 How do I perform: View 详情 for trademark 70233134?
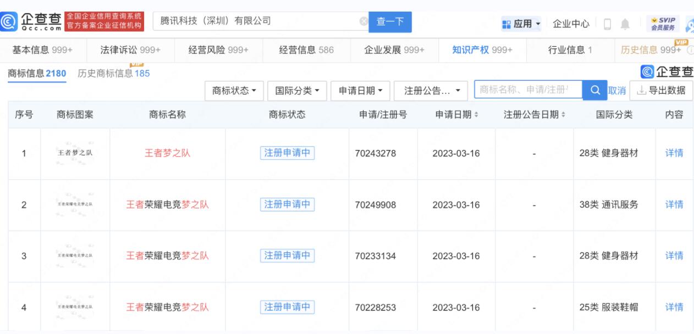pos(674,256)
